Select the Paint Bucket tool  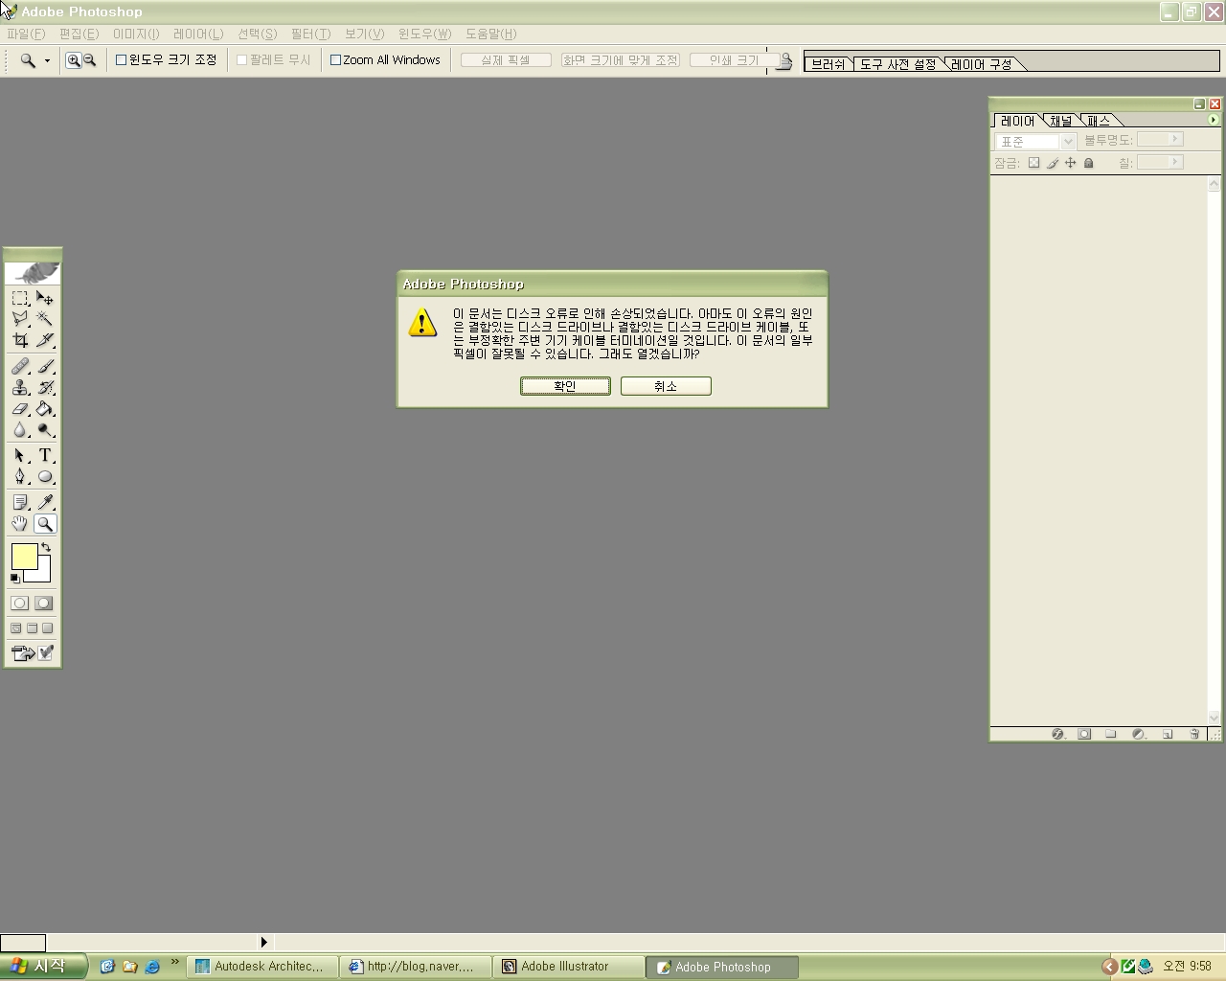45,409
